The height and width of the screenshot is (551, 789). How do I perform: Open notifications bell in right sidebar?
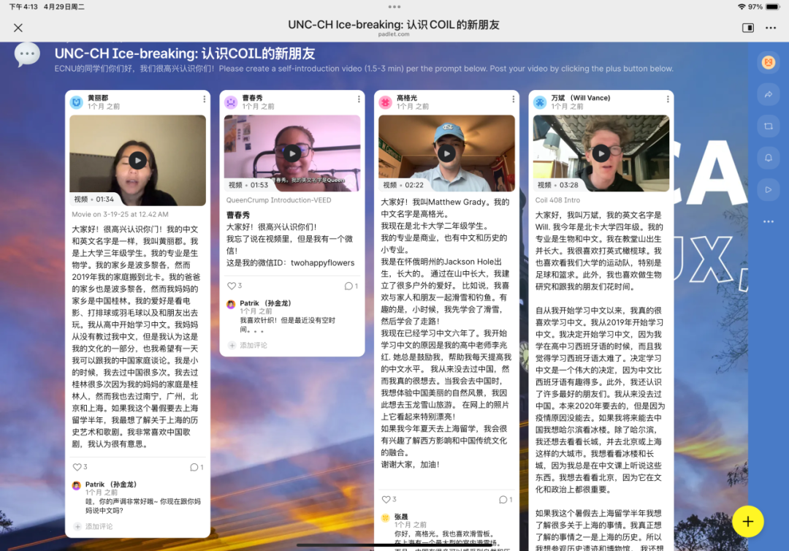pos(768,158)
